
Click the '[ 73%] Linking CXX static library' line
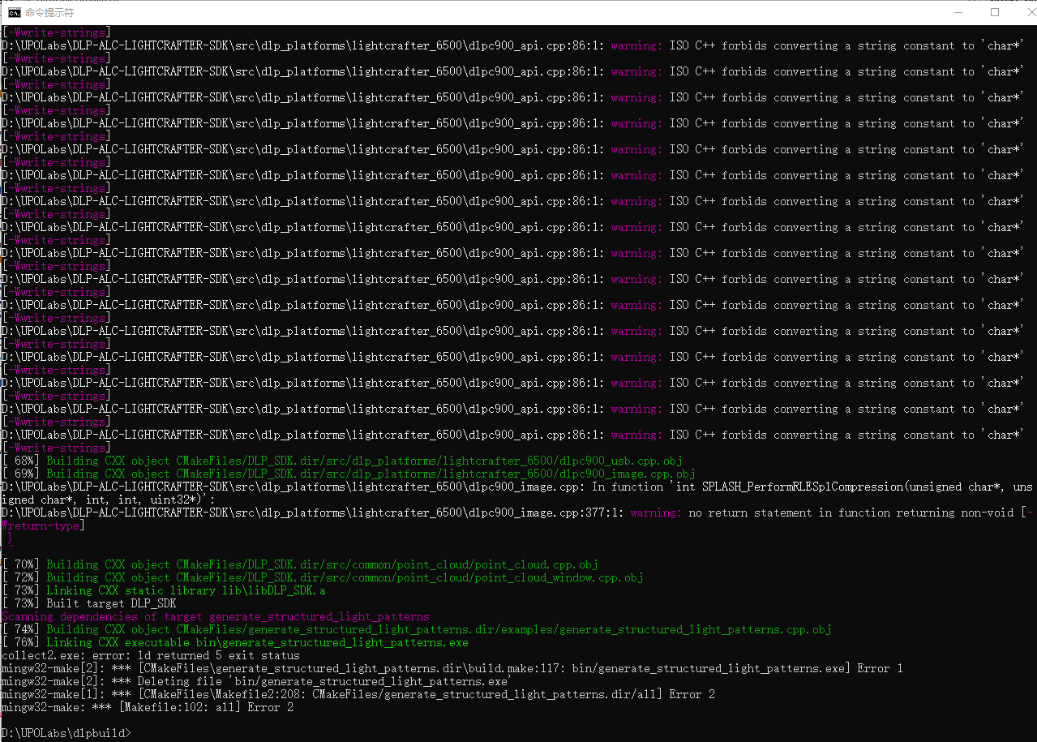(164, 590)
